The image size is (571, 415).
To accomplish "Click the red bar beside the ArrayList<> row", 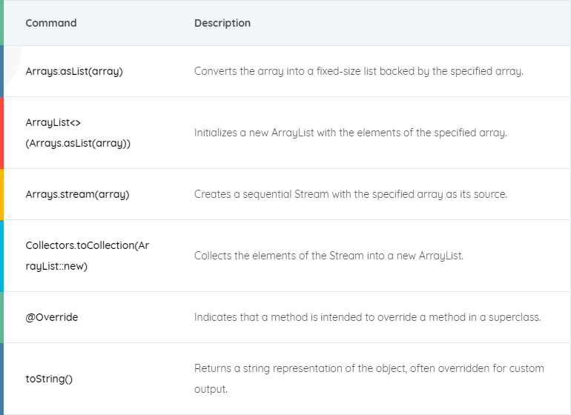I will click(x=1, y=133).
